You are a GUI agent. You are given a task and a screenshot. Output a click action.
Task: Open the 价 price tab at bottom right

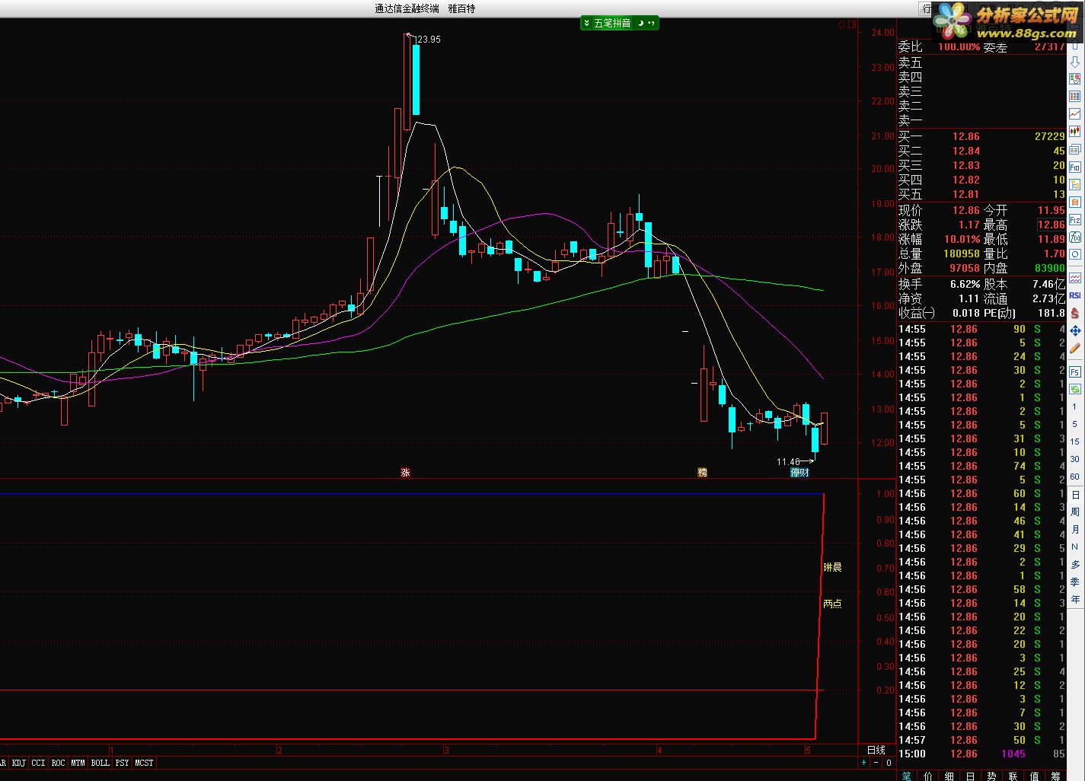[x=928, y=776]
